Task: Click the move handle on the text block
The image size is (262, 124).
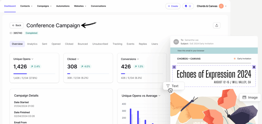Action: click(174, 67)
